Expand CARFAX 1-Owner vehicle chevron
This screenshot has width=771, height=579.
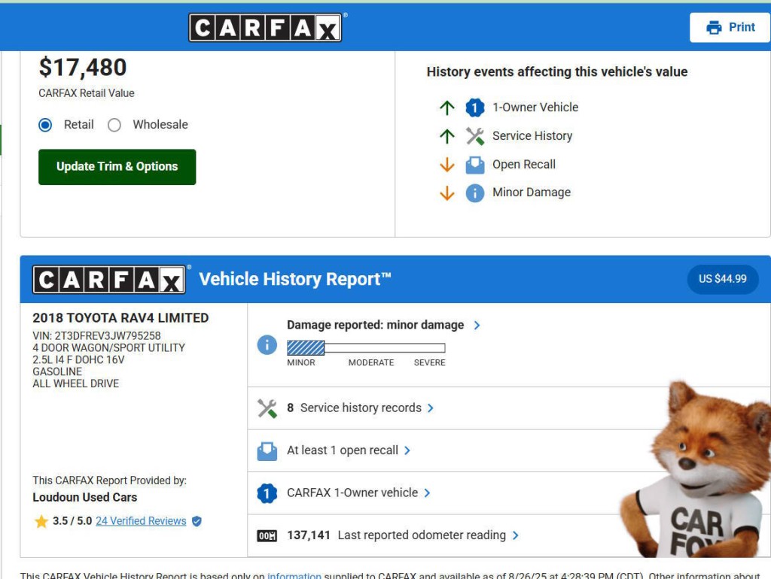pos(427,493)
